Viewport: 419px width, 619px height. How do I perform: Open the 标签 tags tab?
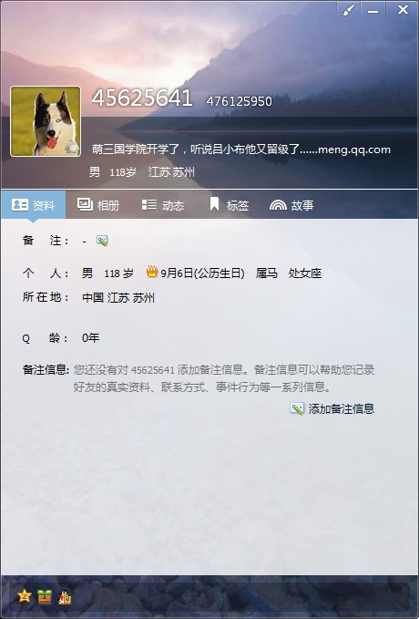pos(229,205)
